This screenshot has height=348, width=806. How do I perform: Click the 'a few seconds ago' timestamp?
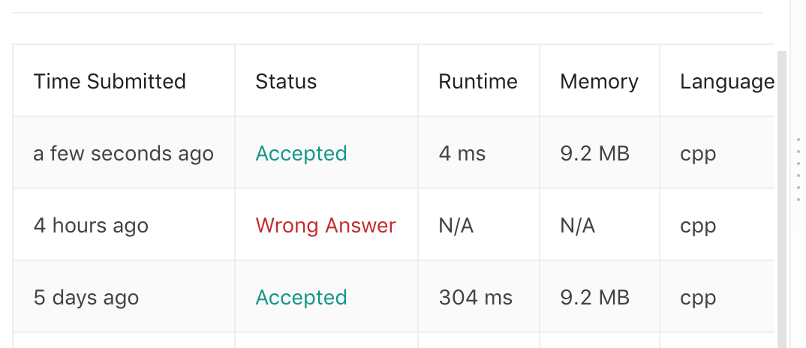click(124, 154)
